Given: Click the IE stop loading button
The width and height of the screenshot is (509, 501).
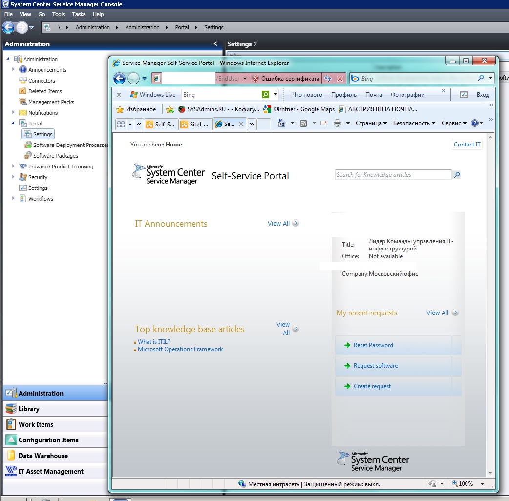Looking at the screenshot, I should click(339, 78).
